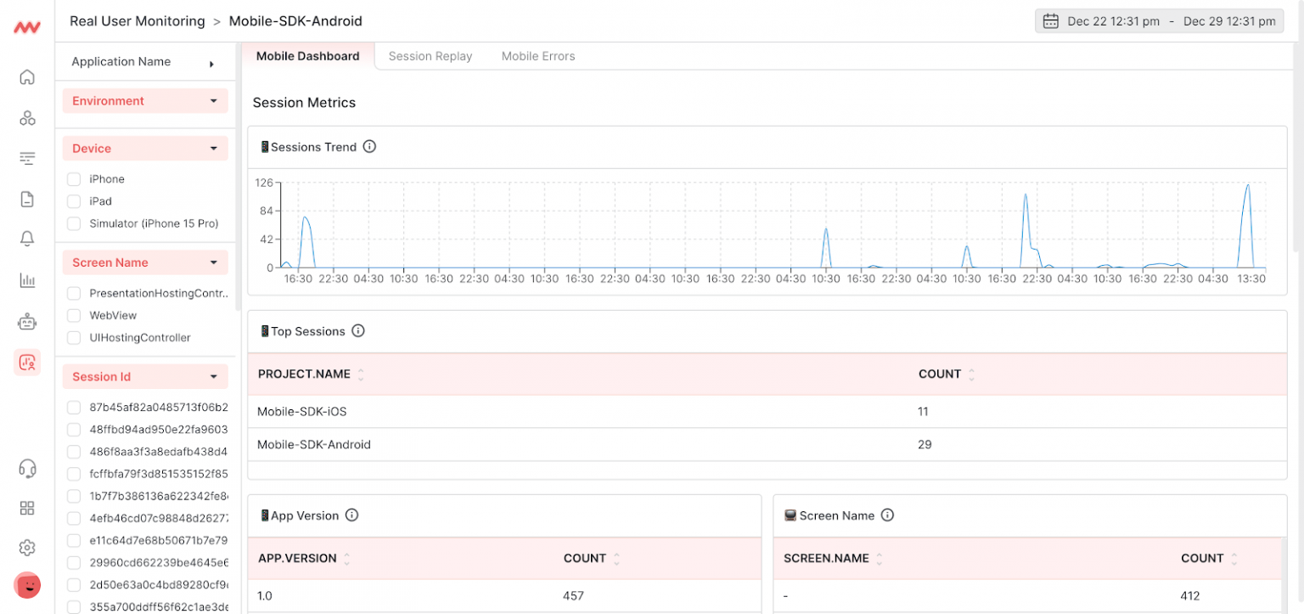Screen dimensions: 1304x614
Task: Click the home icon in left sidebar
Action: (x=27, y=77)
